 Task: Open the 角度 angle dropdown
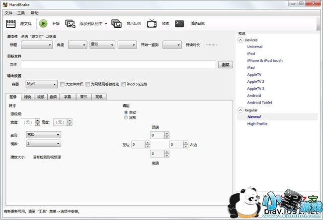click(78, 45)
